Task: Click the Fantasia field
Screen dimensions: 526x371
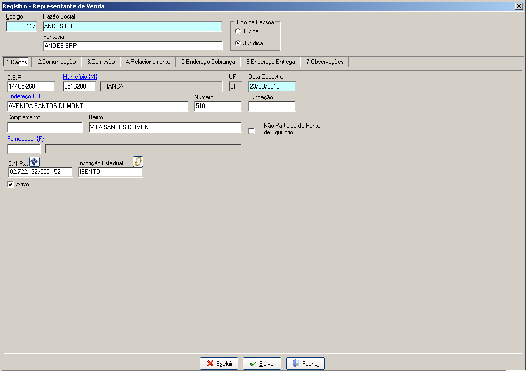Action: click(x=133, y=46)
